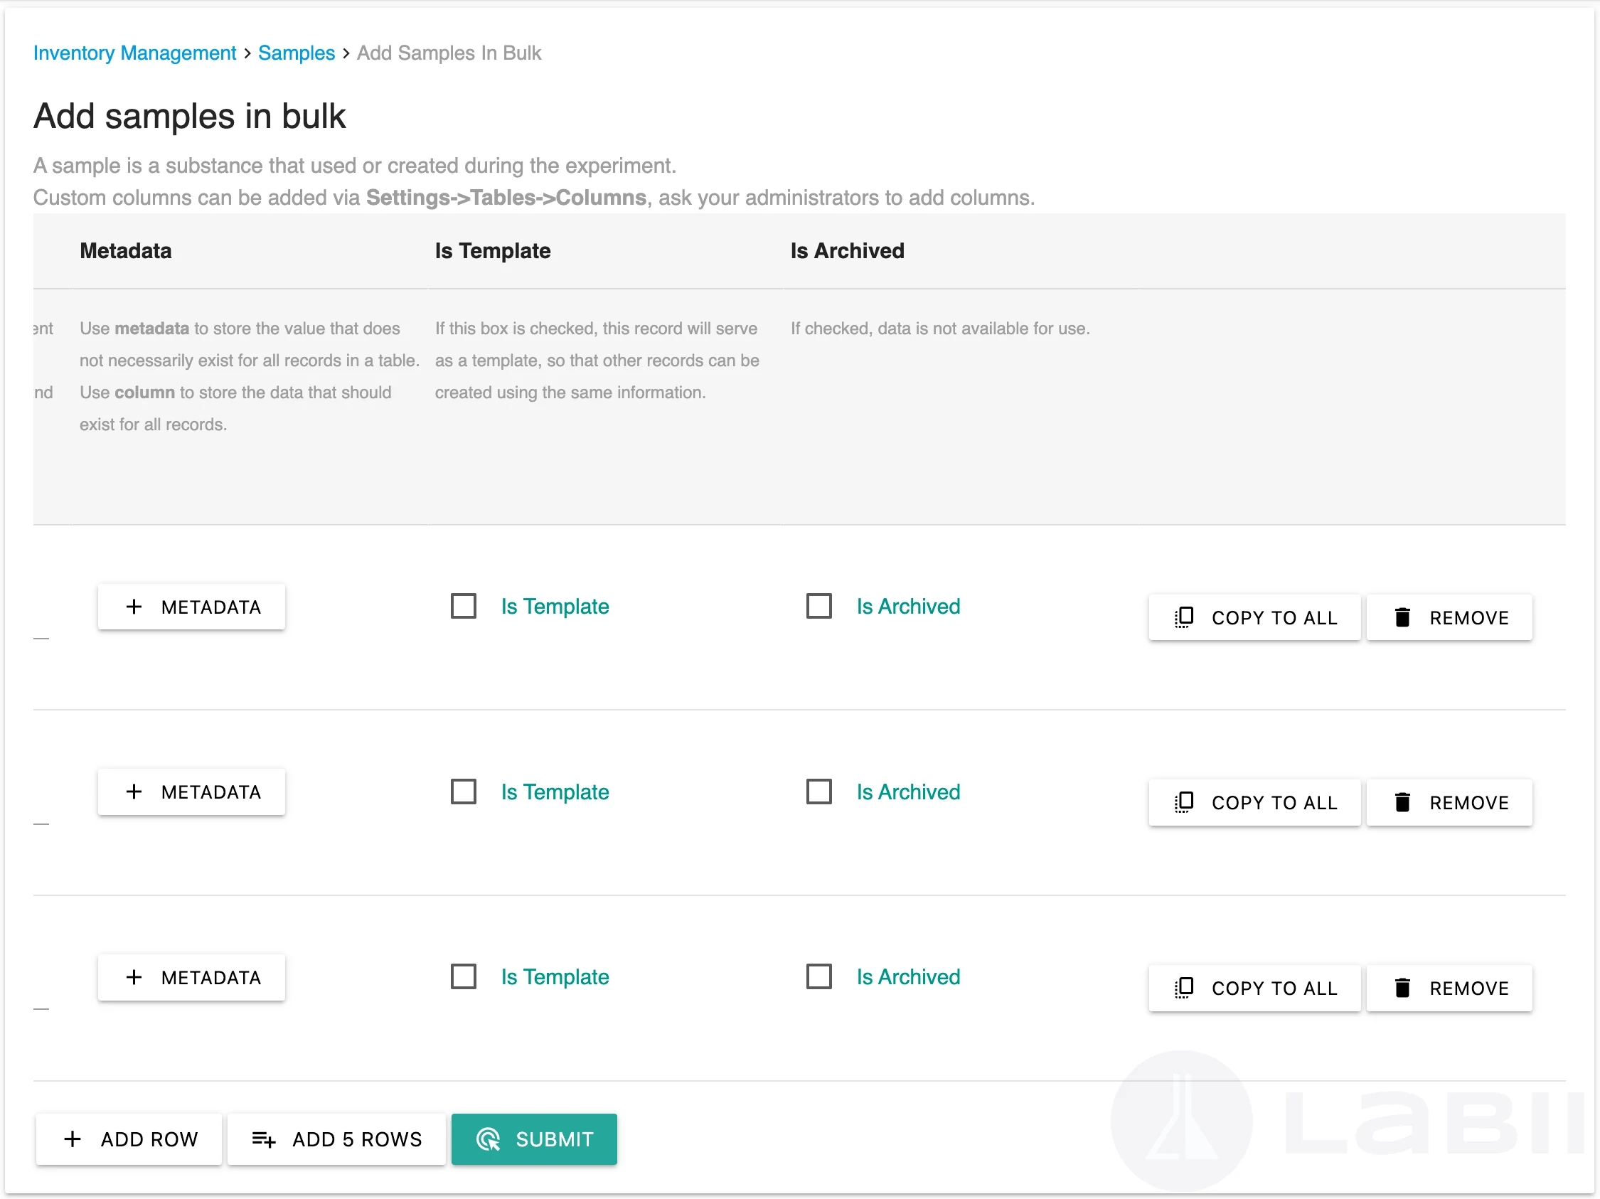Click trash icon in third row's Remove button
This screenshot has height=1199, width=1600.
point(1402,988)
